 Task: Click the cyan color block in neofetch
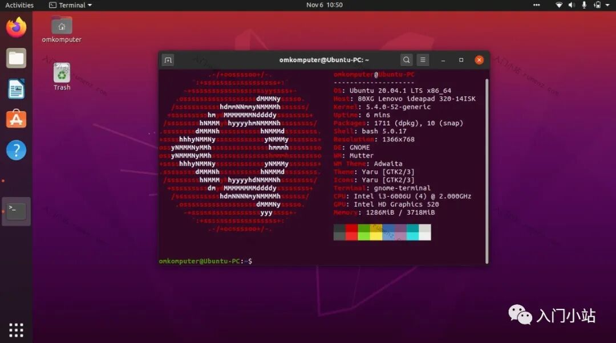(x=412, y=232)
